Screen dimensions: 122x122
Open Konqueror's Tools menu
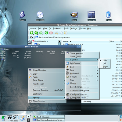click(66, 28)
